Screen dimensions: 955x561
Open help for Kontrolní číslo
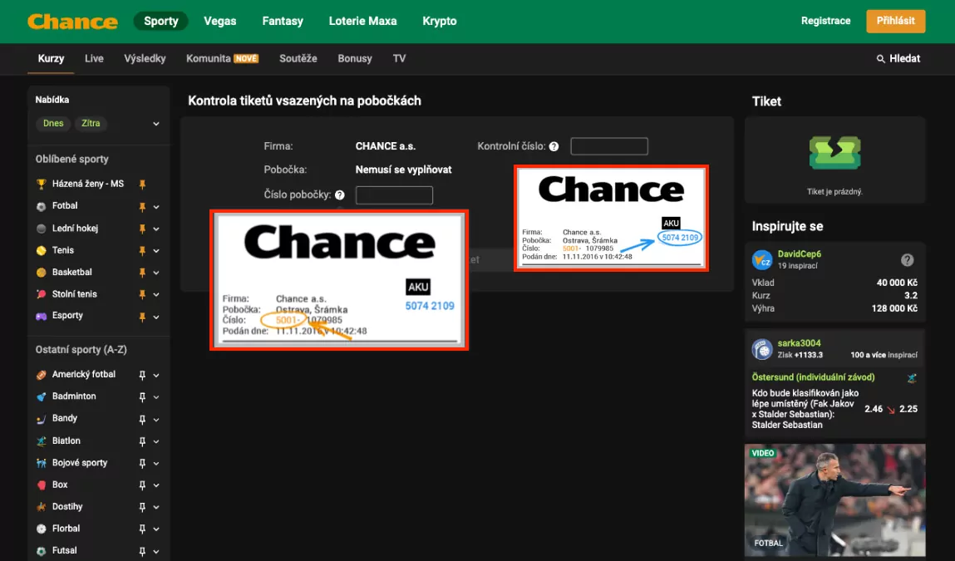554,145
